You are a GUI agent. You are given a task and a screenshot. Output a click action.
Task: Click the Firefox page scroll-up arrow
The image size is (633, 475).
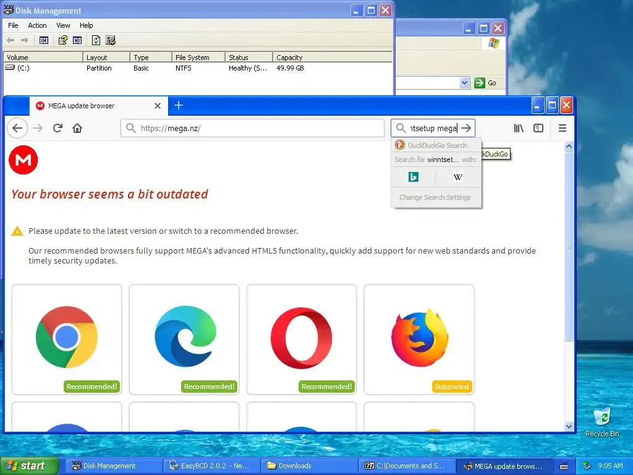[x=569, y=146]
